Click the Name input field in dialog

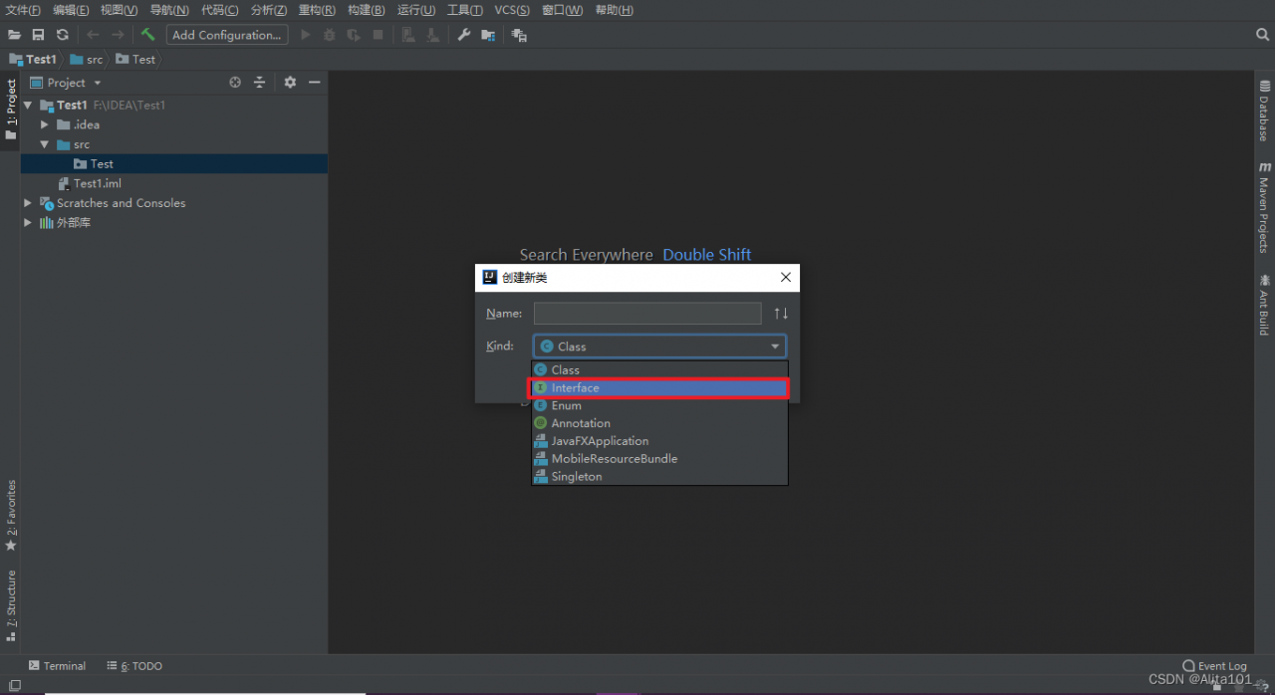(x=647, y=314)
